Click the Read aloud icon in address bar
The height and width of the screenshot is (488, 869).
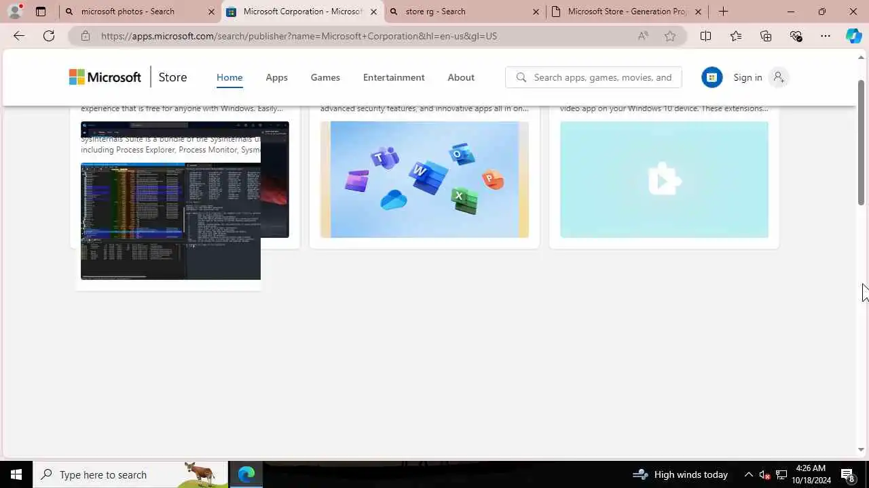(642, 36)
